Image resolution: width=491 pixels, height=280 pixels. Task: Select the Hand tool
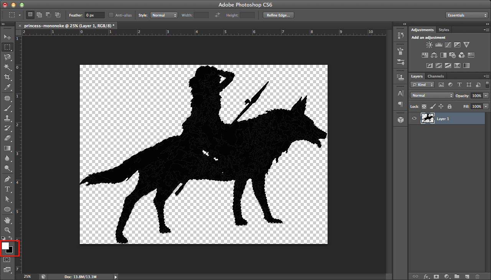(x=7, y=220)
